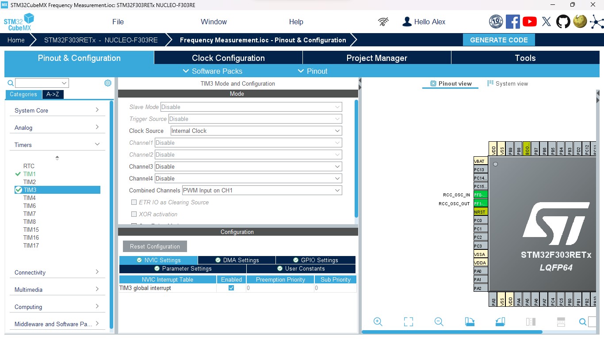Click the NRST pin on the chip
Image resolution: width=604 pixels, height=339 pixels.
(481, 212)
